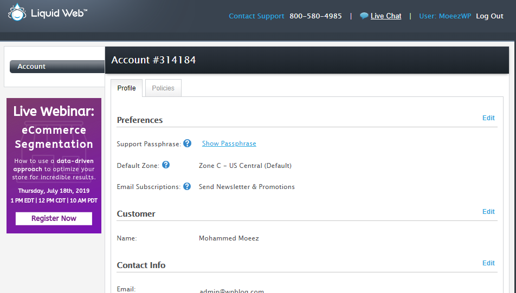Click the Show Passphrase link
Screen dimensions: 516x293
pos(229,144)
